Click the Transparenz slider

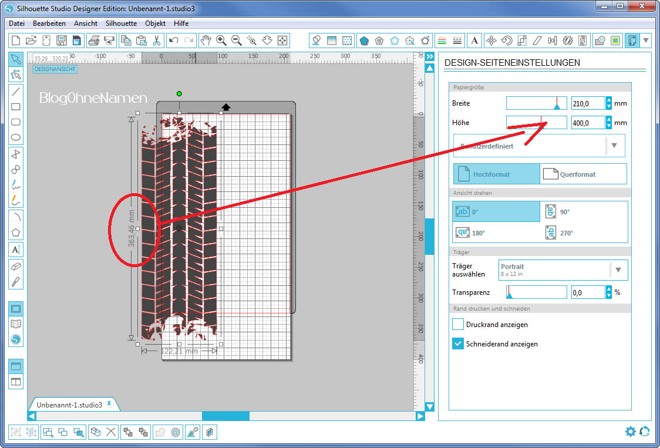click(x=536, y=292)
